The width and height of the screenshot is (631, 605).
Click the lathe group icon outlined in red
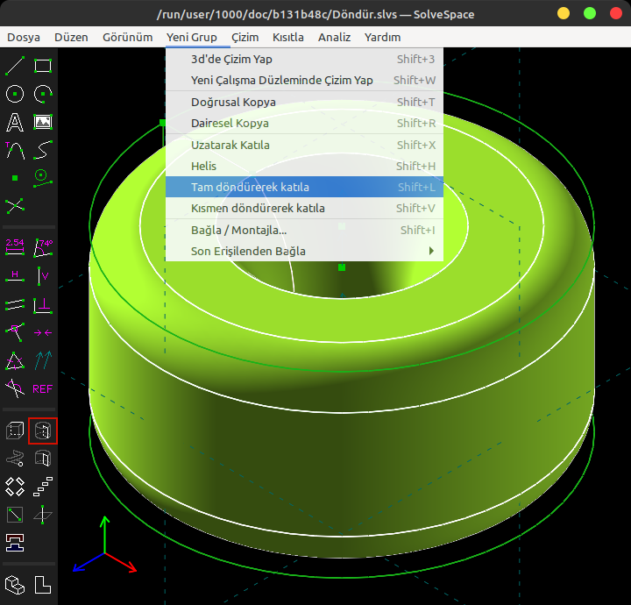[x=43, y=431]
